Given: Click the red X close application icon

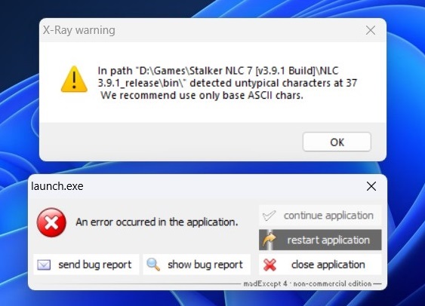Looking at the screenshot, I should point(269,265).
